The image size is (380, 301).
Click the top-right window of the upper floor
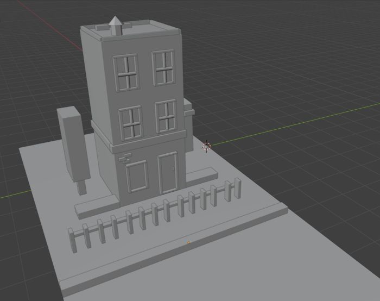coord(163,68)
